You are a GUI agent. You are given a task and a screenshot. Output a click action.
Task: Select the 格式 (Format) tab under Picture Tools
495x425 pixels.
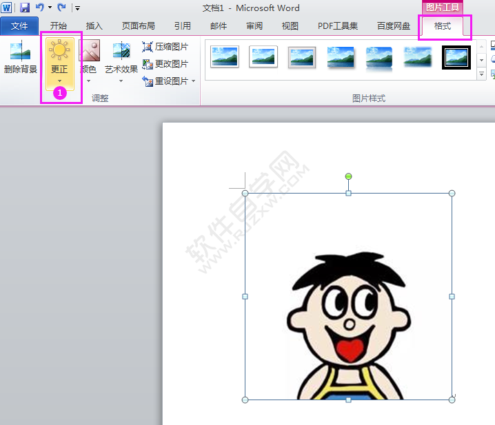(x=443, y=26)
